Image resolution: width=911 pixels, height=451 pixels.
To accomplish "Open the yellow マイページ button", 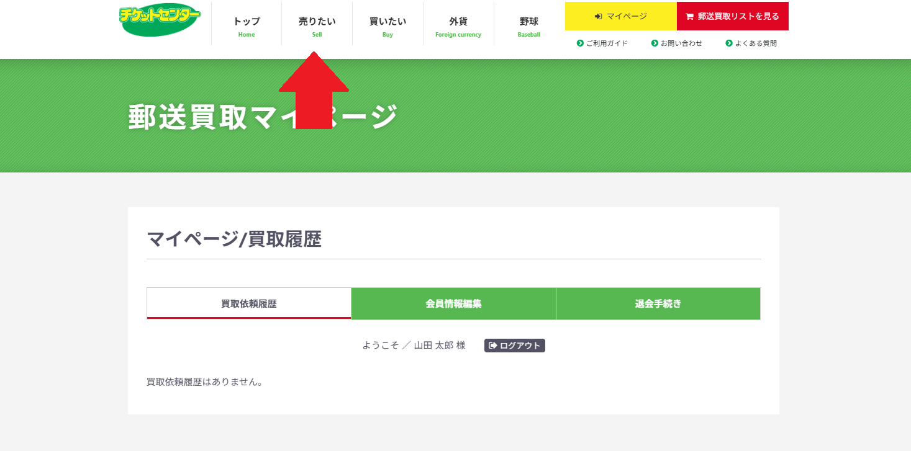I will coord(621,16).
